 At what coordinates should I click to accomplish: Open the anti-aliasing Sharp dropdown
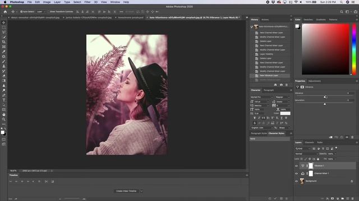click(284, 128)
